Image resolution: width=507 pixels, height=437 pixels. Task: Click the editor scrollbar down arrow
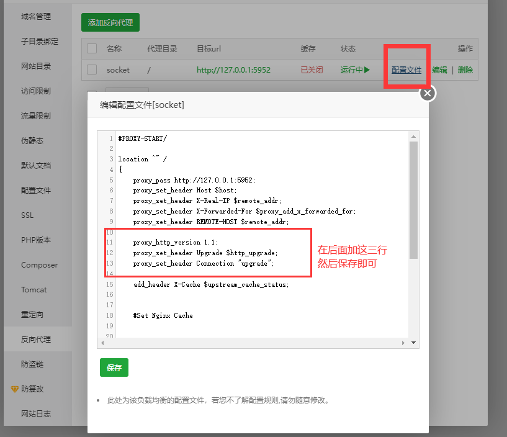tap(413, 343)
